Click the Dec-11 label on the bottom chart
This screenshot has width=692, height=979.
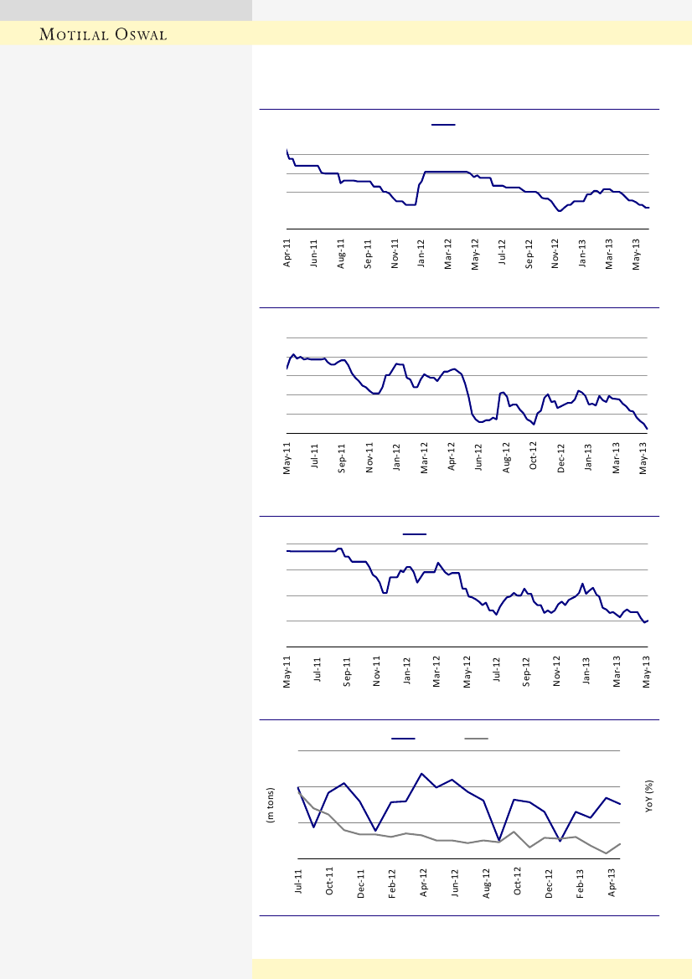pyautogui.click(x=361, y=883)
